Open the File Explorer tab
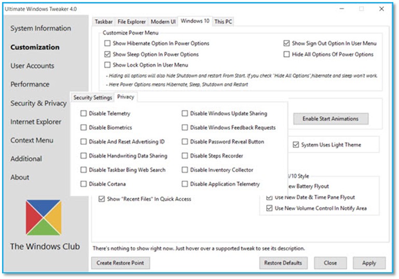 pyautogui.click(x=131, y=22)
